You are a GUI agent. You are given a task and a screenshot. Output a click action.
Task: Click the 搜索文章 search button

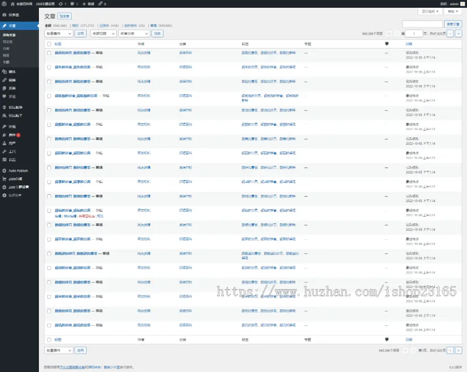tap(453, 24)
